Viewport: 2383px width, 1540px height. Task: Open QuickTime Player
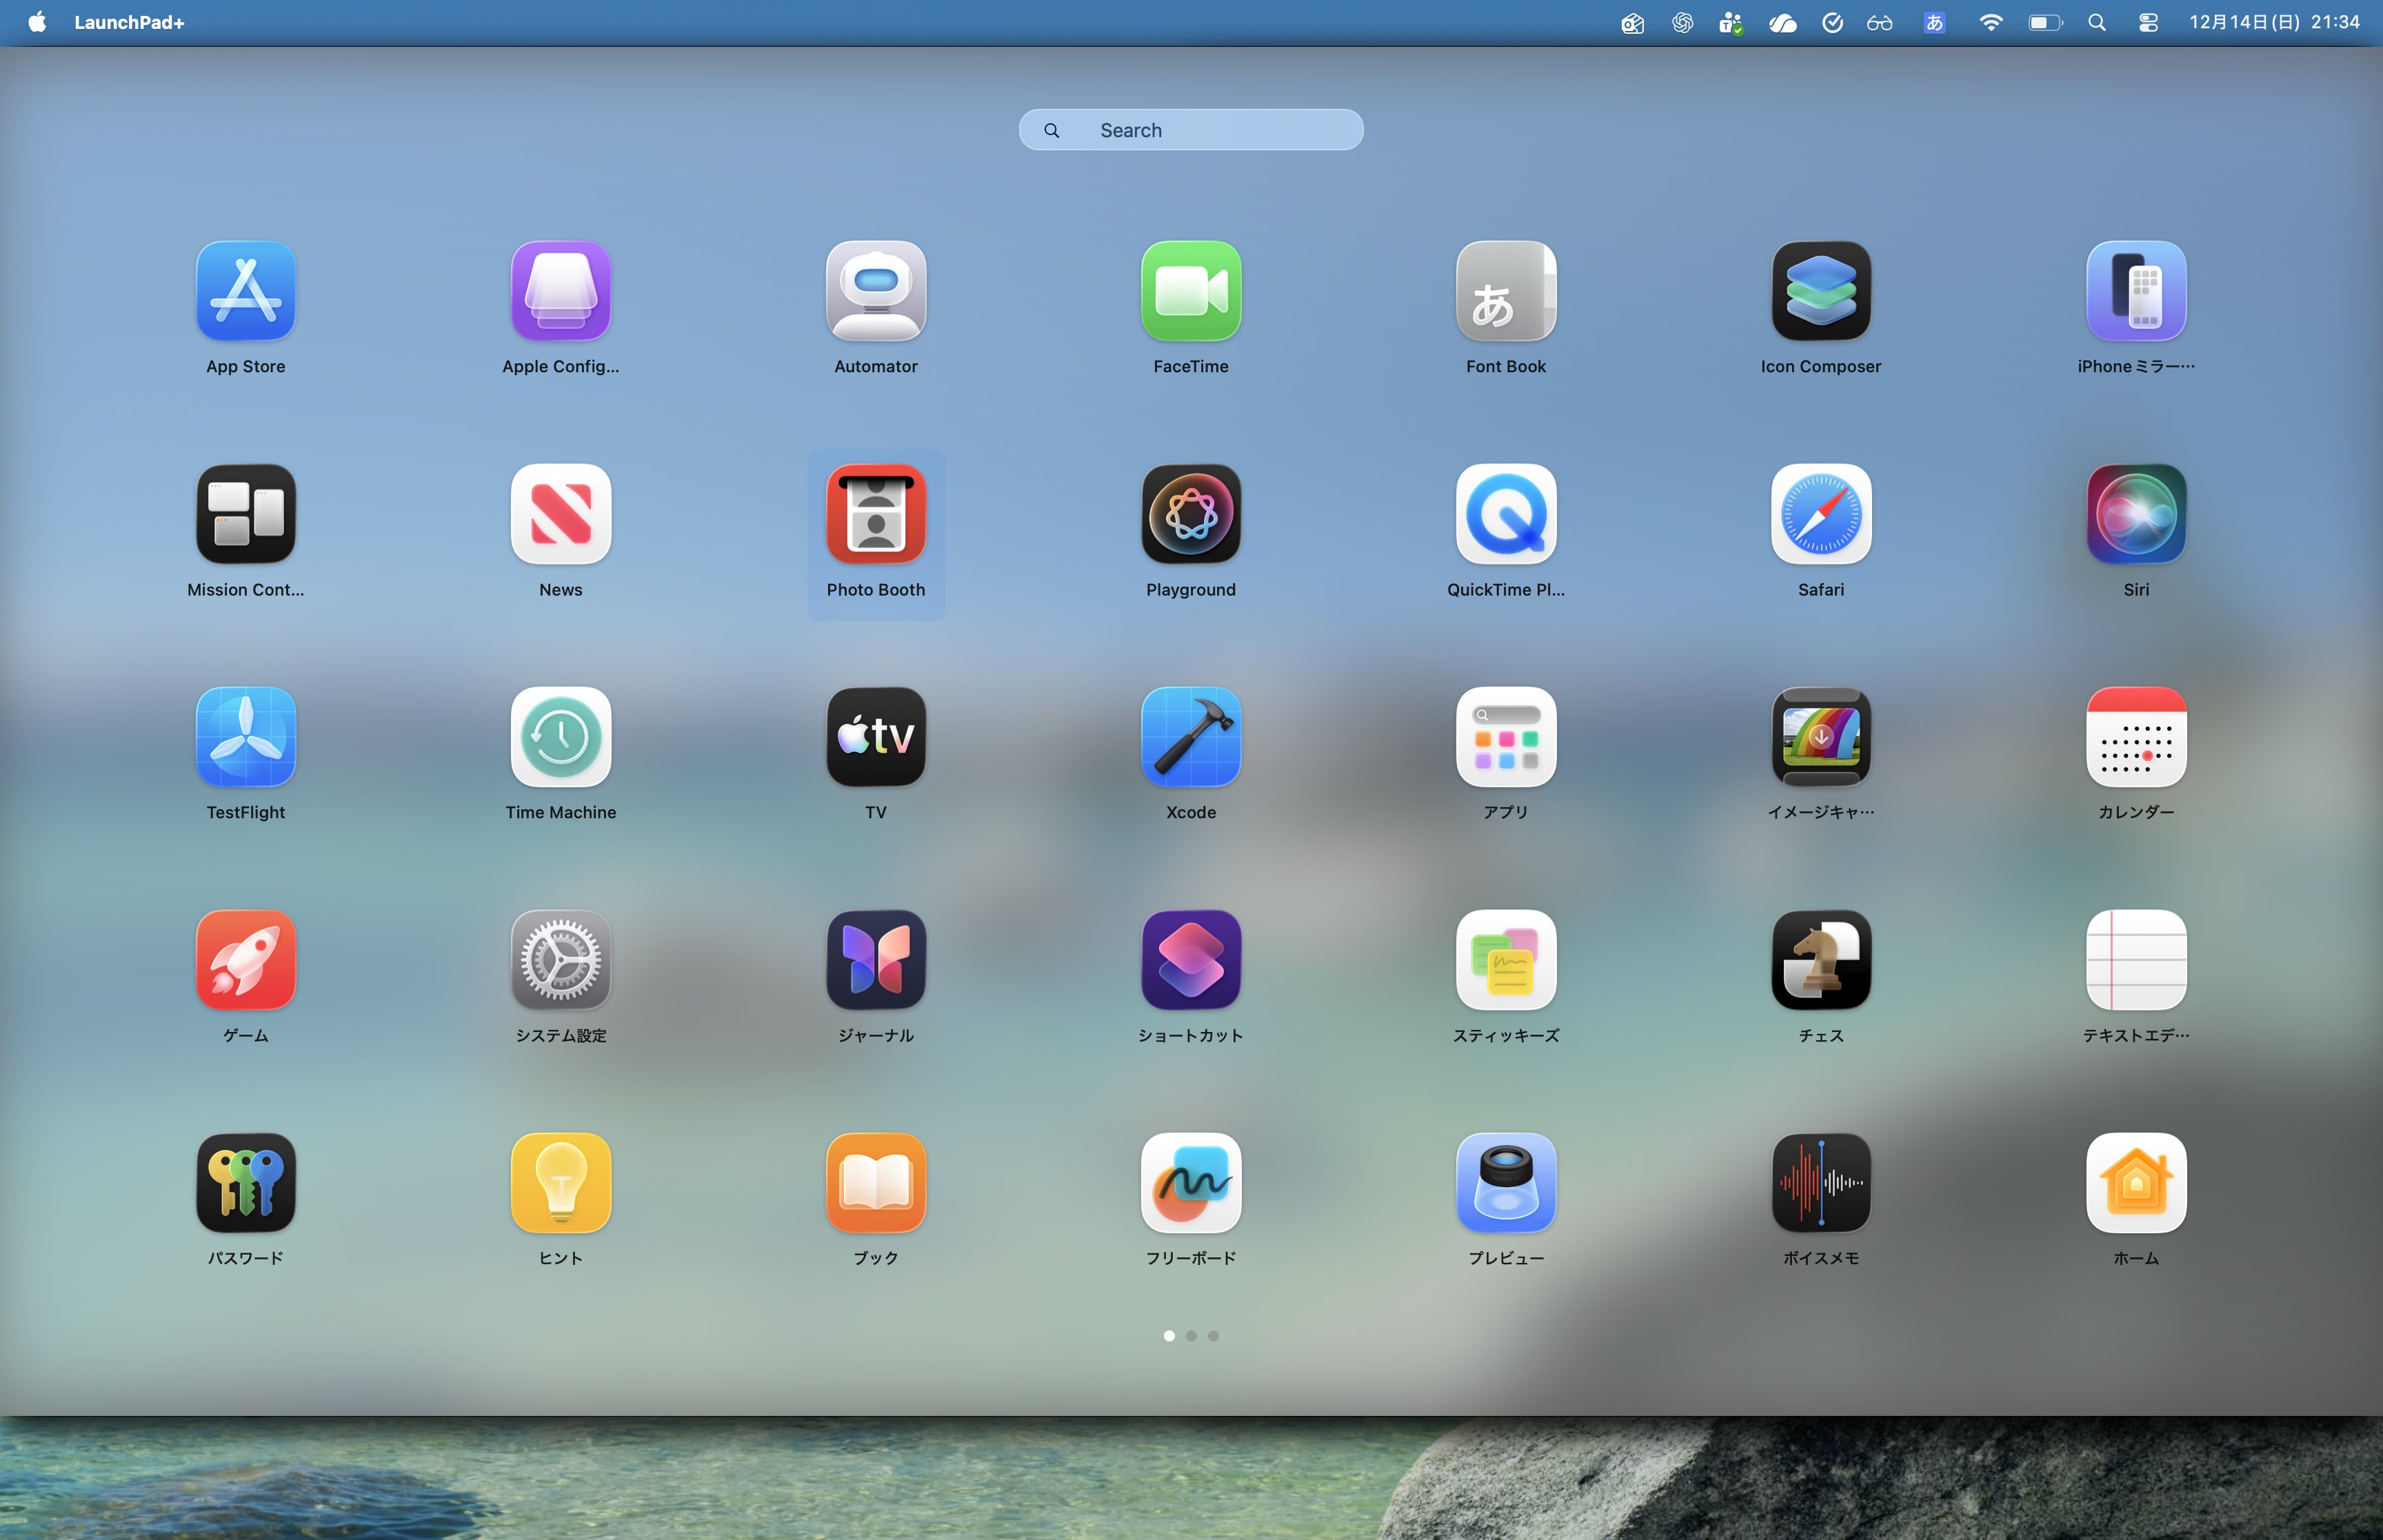point(1505,514)
